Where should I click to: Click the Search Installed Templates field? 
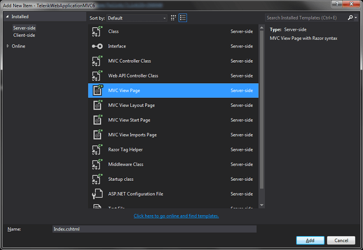pos(305,18)
